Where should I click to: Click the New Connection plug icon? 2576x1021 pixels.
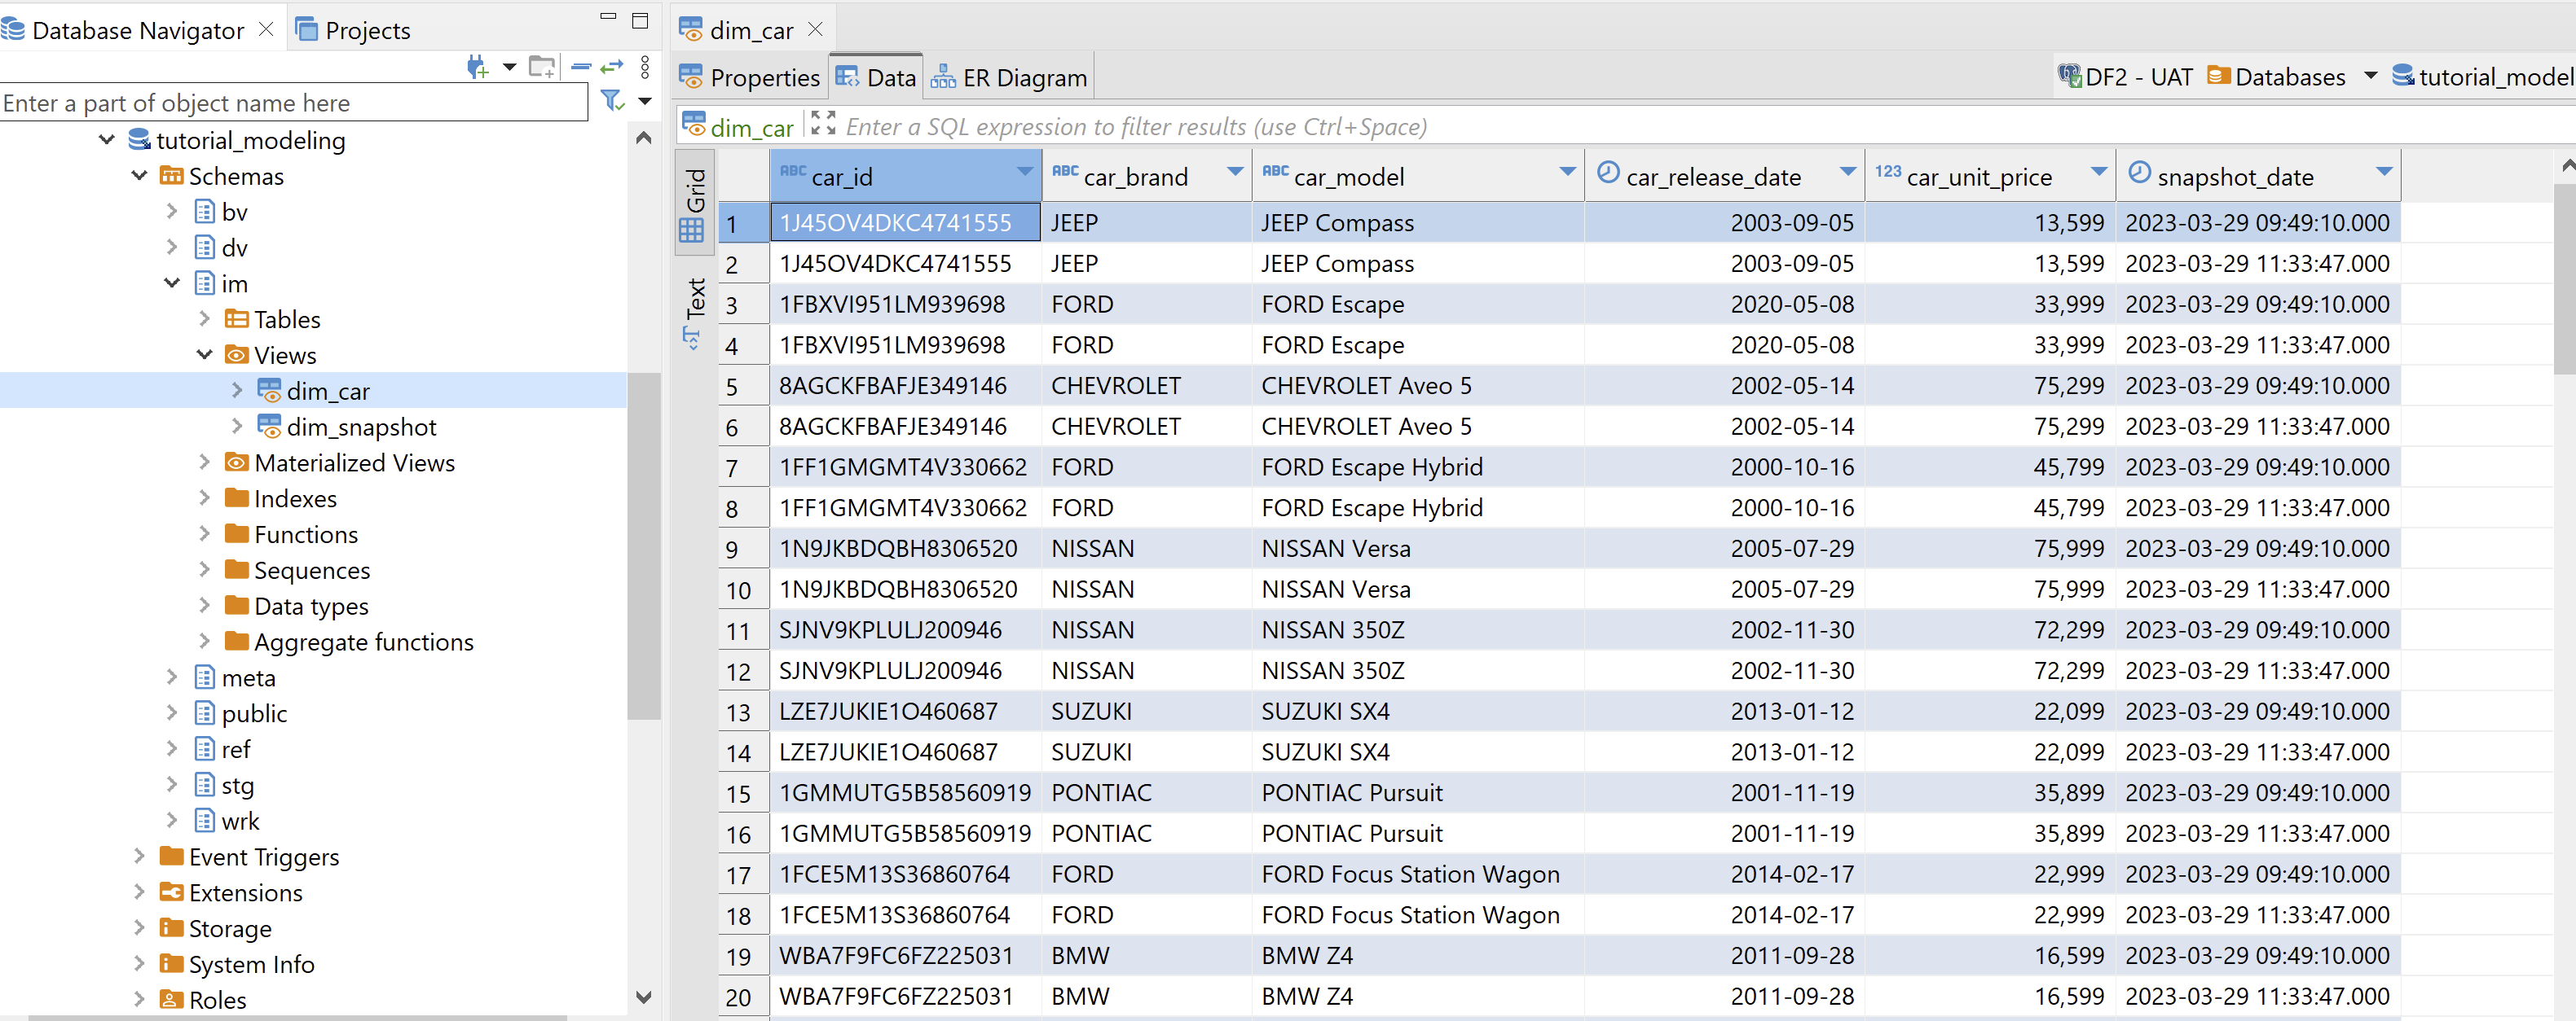coord(477,67)
